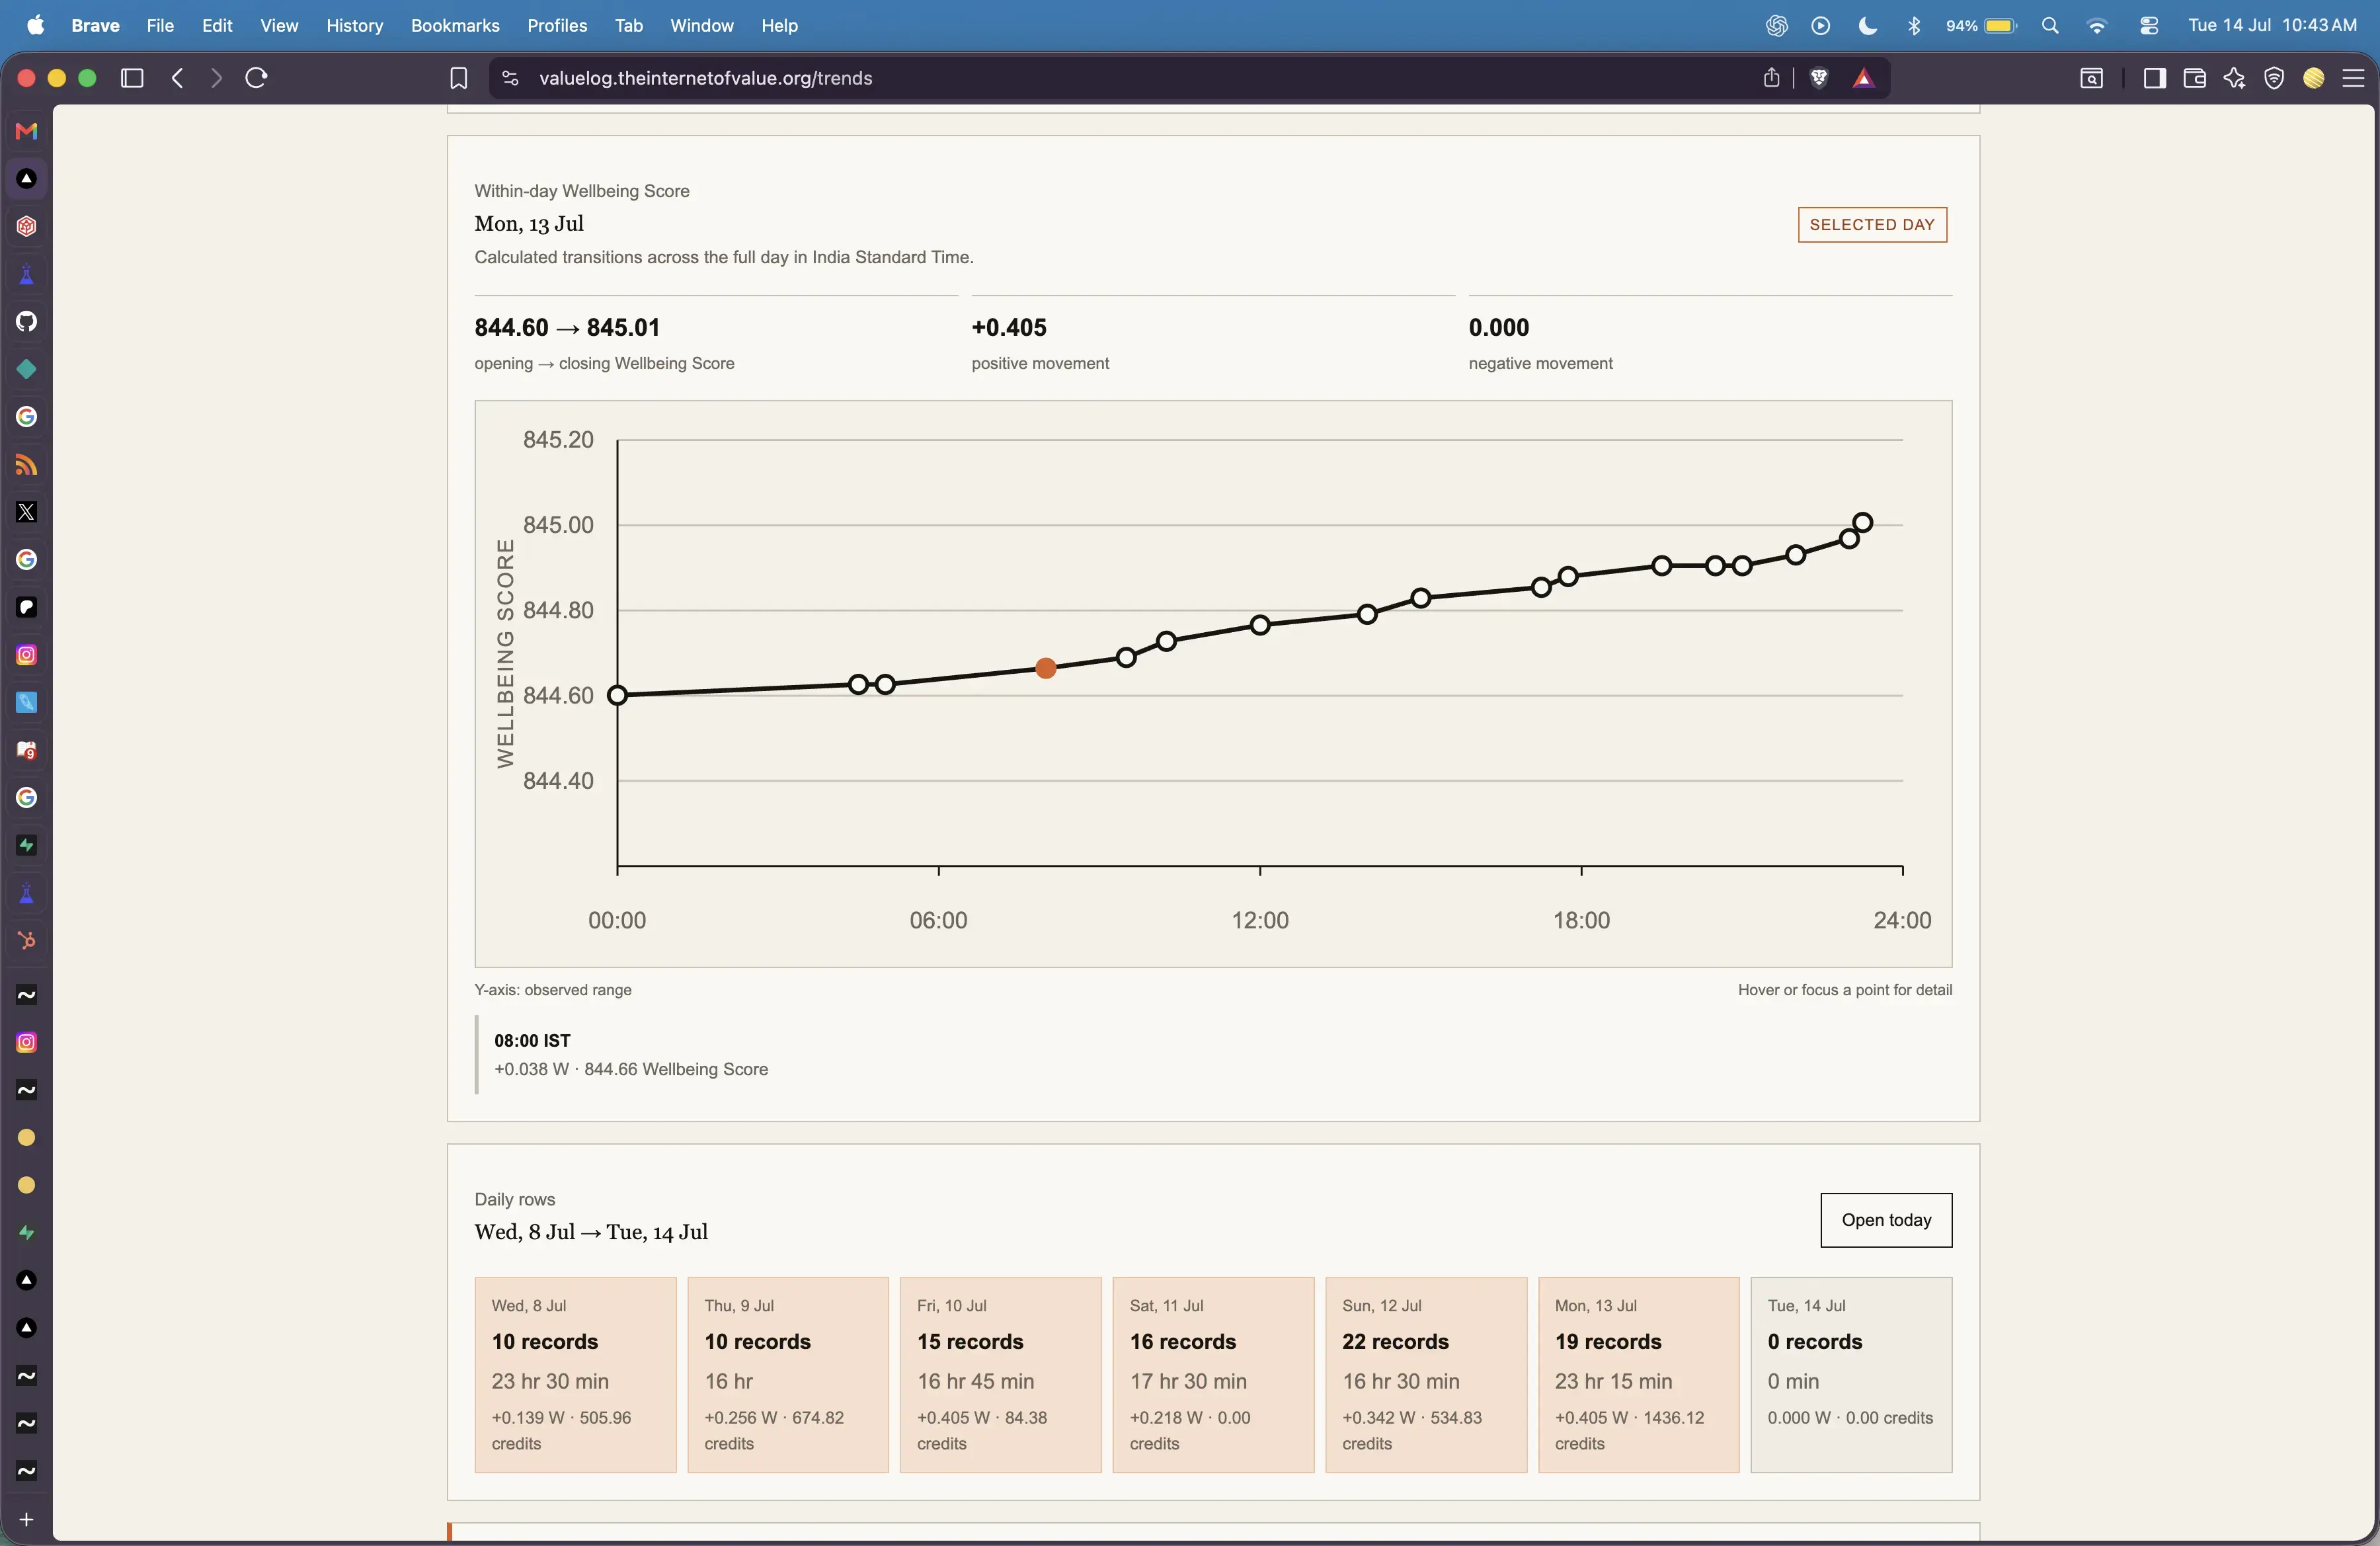Open macOS Control Center
Viewport: 2380px width, 1546px height.
pos(2149,26)
